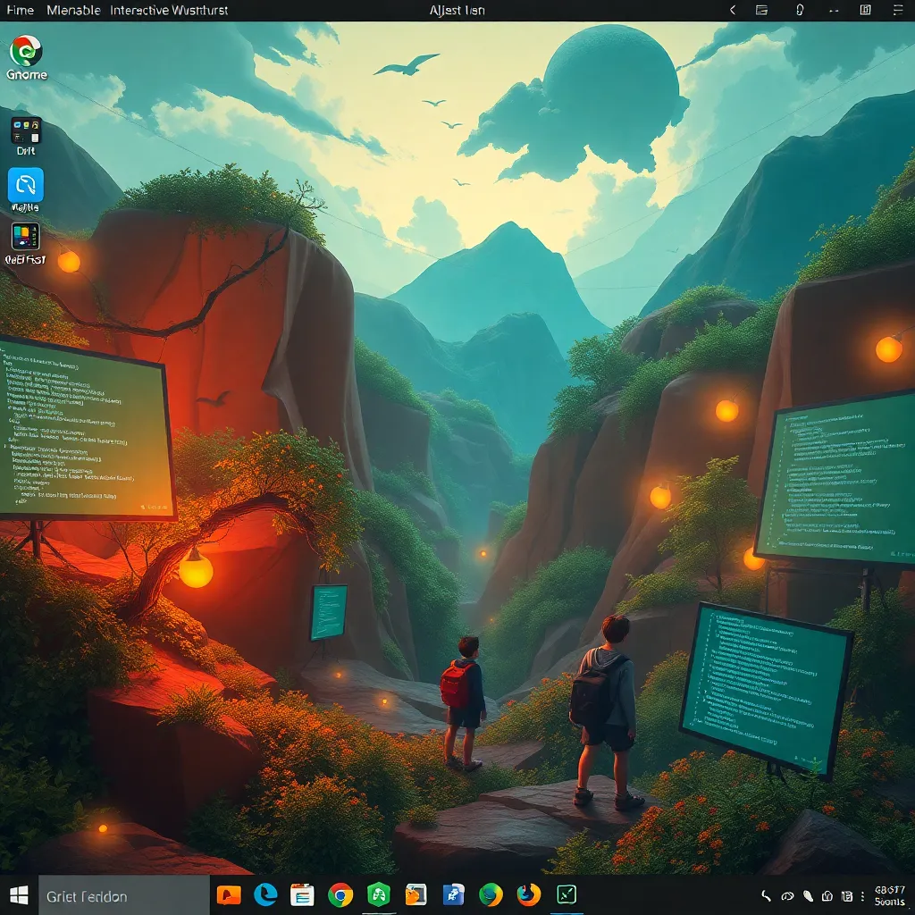The image size is (915, 915).
Task: Switch to the active terminal taskbar app
Action: coord(567,894)
